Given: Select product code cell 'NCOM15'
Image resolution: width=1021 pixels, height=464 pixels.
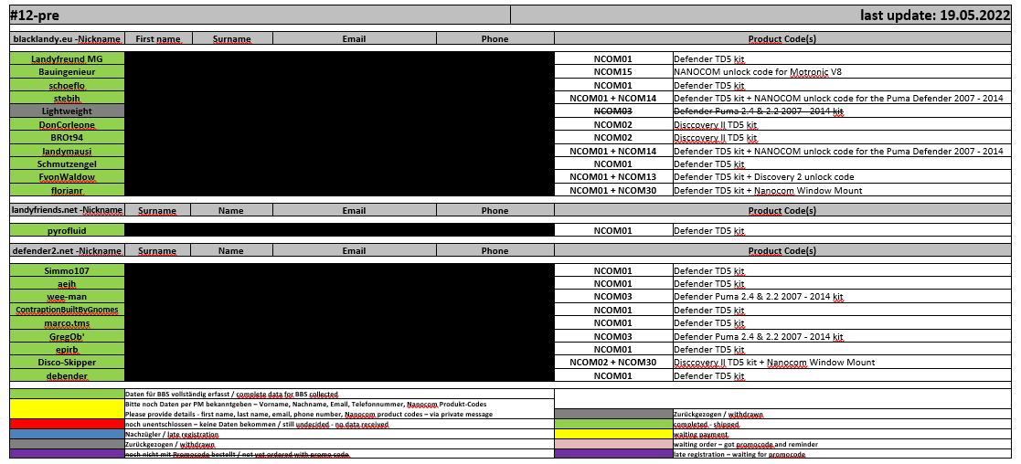Looking at the screenshot, I should (x=612, y=71).
